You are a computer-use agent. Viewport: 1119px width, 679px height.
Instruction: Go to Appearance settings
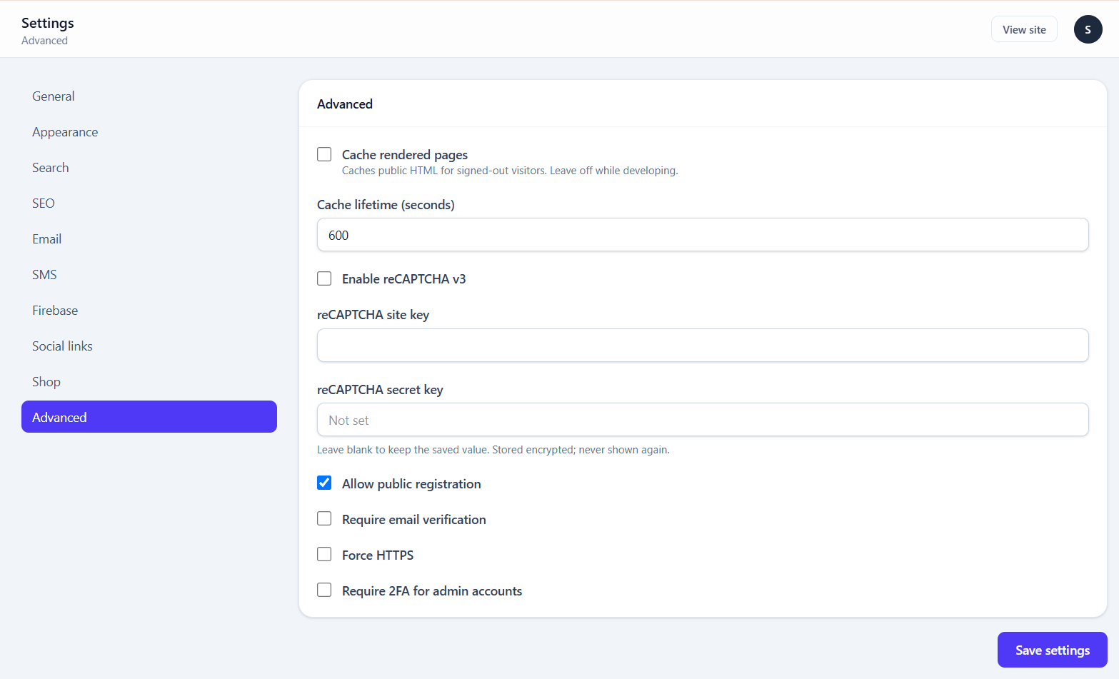(x=149, y=131)
